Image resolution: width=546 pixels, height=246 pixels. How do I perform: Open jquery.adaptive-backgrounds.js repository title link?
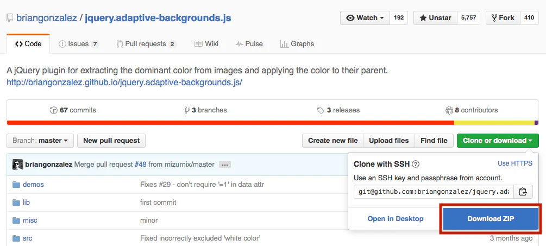158,18
